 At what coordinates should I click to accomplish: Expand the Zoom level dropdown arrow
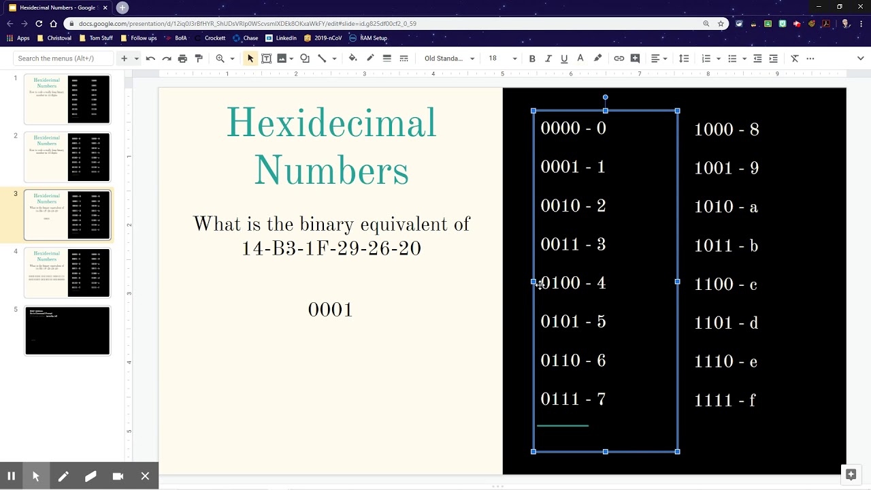(232, 59)
